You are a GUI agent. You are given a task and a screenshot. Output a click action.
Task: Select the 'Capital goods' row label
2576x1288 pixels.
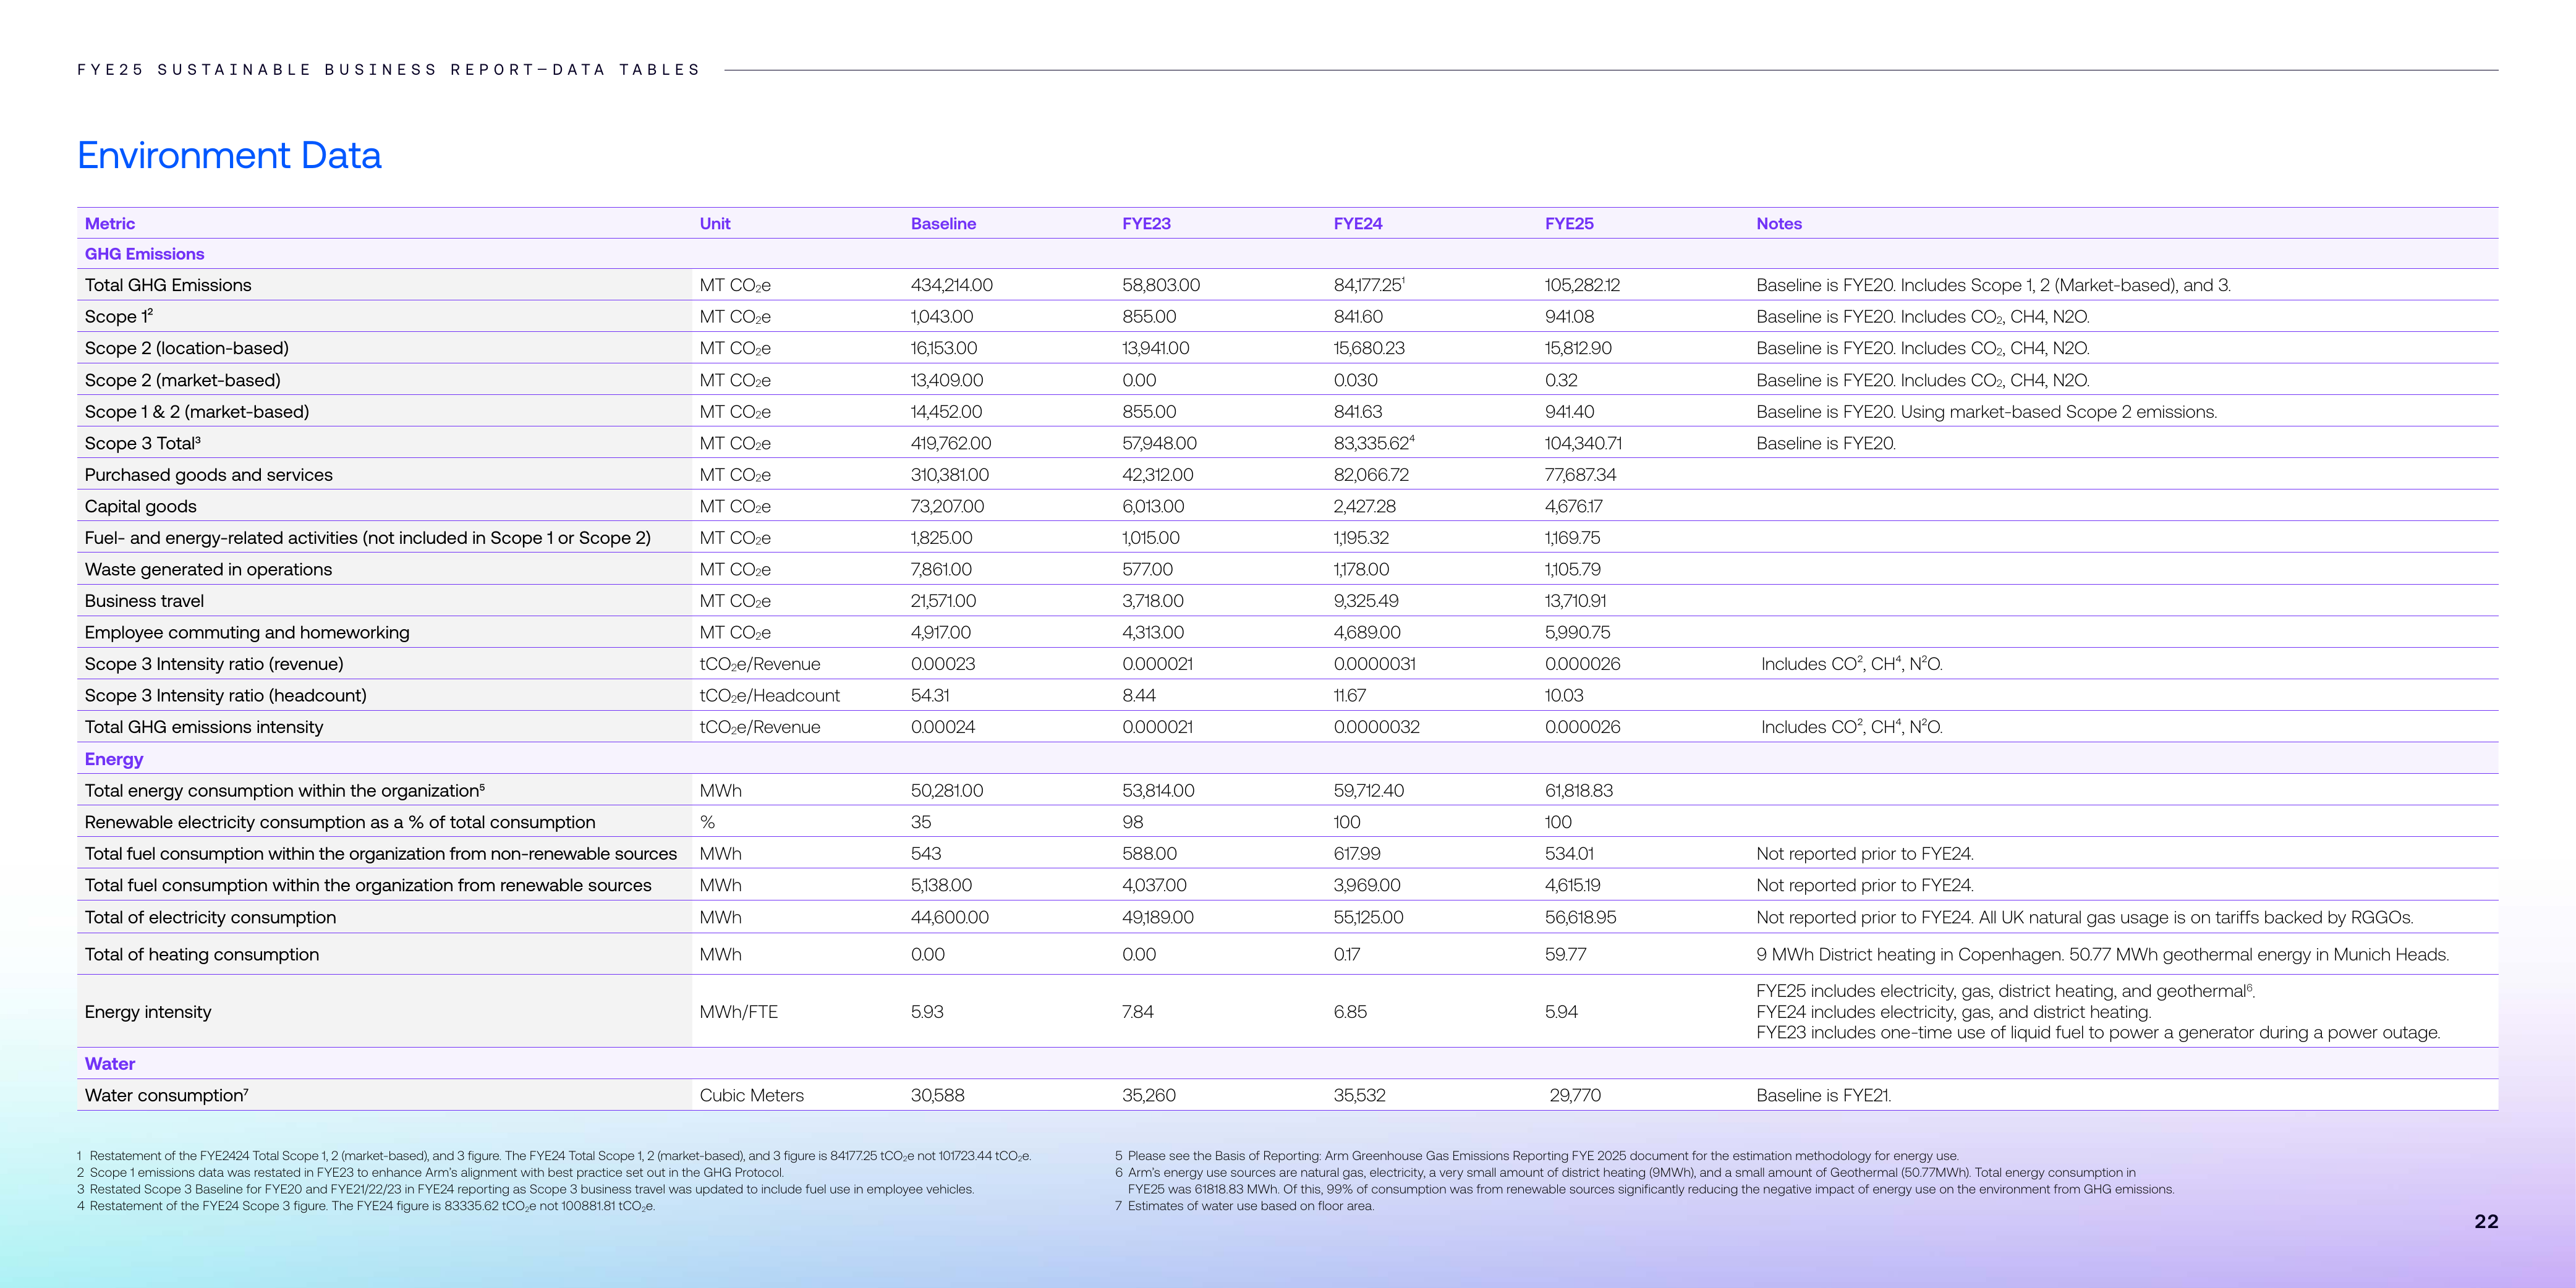[141, 506]
